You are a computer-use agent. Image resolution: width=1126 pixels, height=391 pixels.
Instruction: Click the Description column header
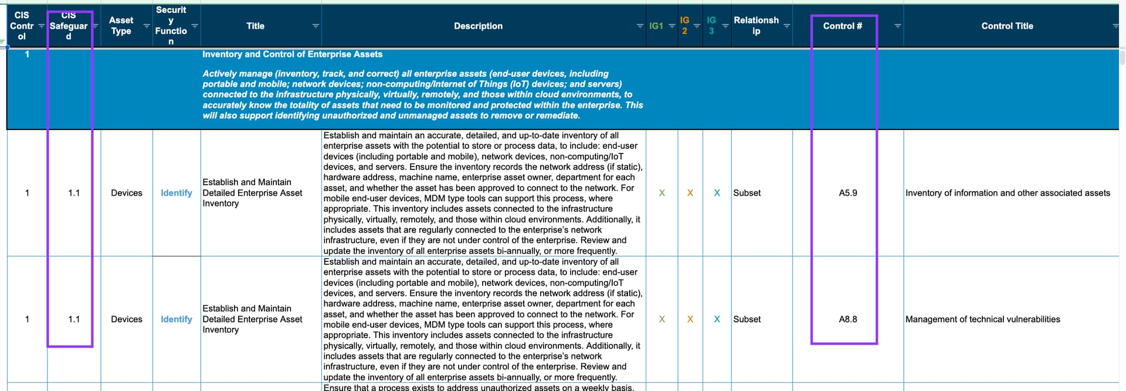click(x=478, y=26)
